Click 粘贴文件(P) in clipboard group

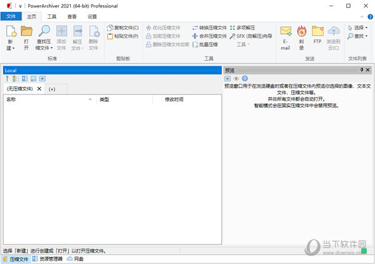pyautogui.click(x=122, y=36)
